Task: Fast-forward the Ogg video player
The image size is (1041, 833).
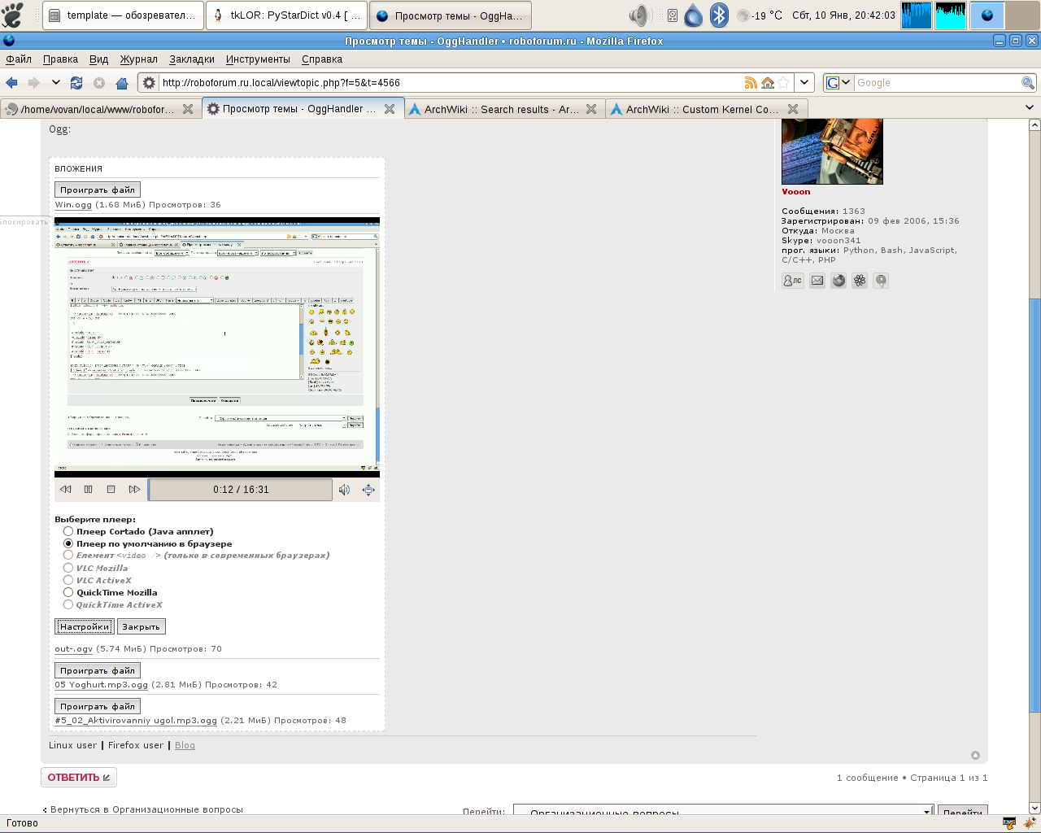Action: [x=134, y=490]
